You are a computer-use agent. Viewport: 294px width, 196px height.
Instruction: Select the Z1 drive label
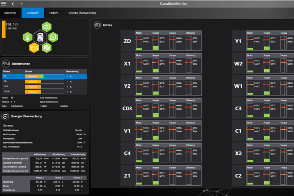127,176
